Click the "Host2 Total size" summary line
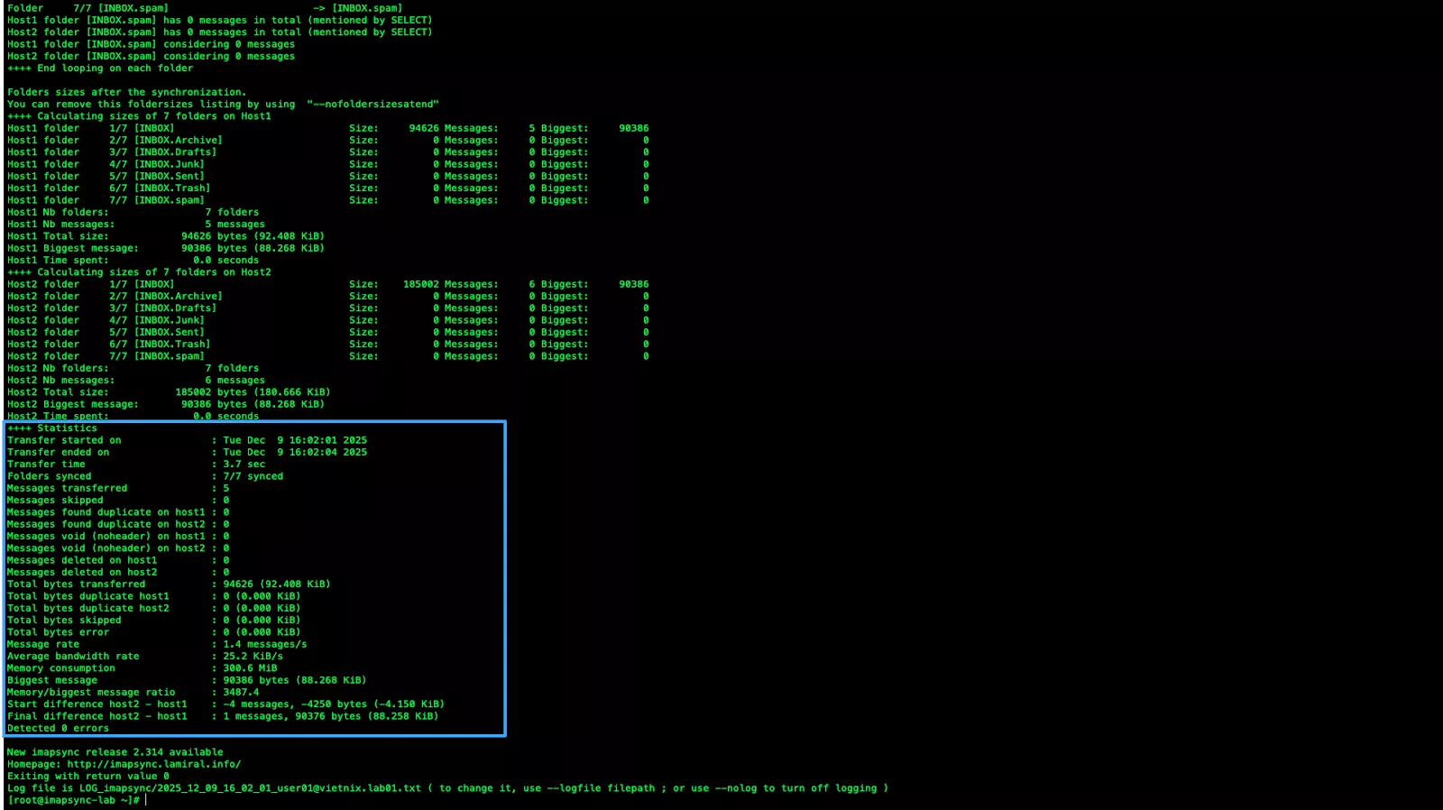The width and height of the screenshot is (1443, 810). 169,392
